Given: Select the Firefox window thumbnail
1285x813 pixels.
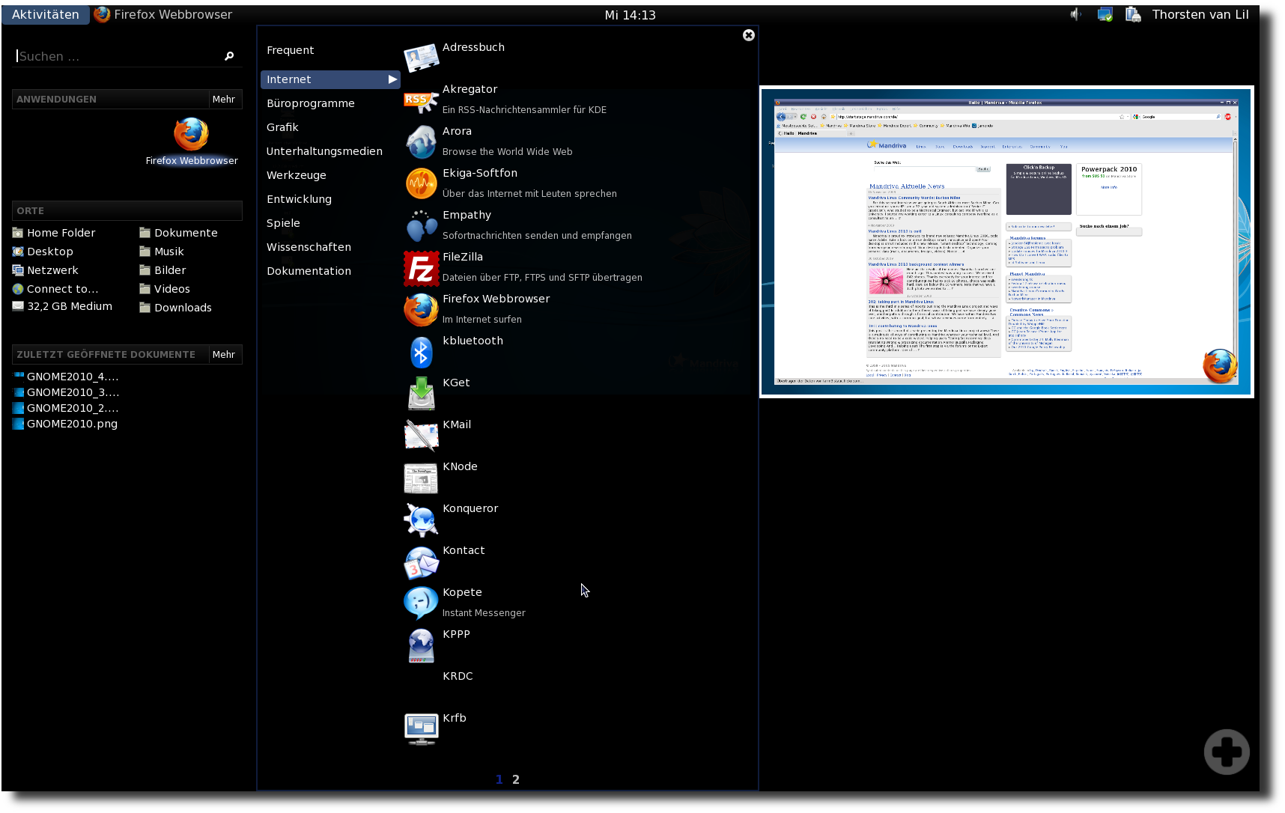Looking at the screenshot, I should coord(1006,241).
